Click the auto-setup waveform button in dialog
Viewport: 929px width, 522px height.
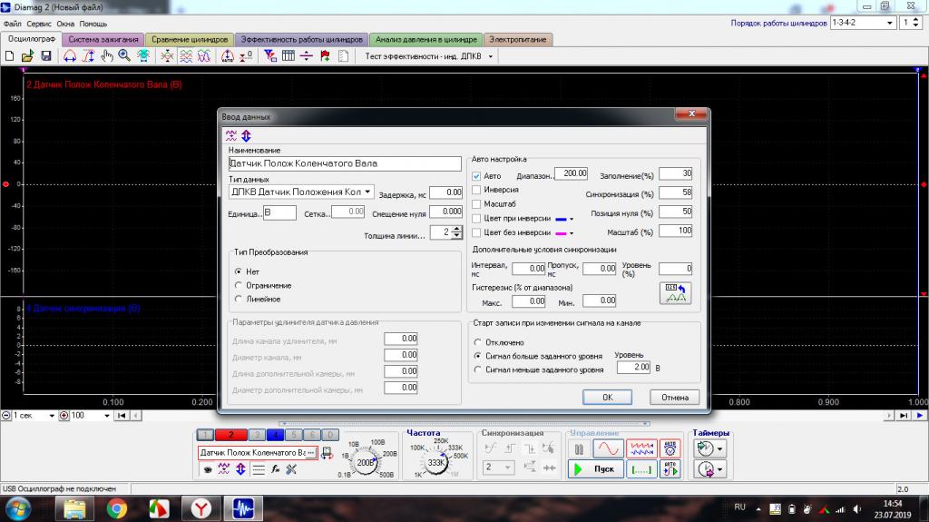click(675, 293)
